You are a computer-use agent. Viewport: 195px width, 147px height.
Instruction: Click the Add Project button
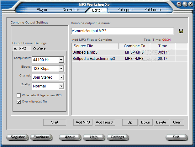click(x=105, y=122)
